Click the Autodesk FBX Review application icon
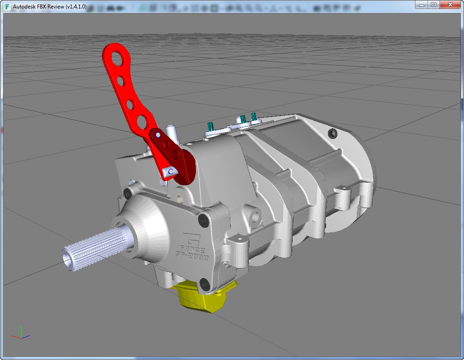This screenshot has height=360, width=464. point(7,4)
